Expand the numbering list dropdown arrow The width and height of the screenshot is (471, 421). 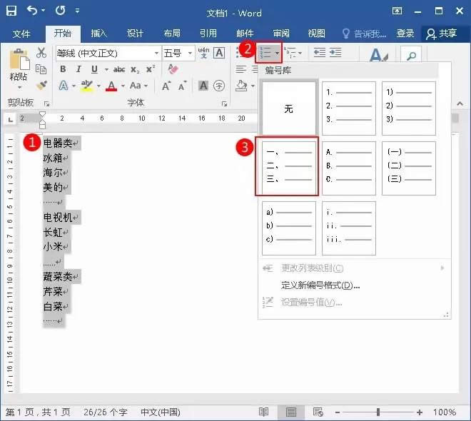pyautogui.click(x=278, y=53)
